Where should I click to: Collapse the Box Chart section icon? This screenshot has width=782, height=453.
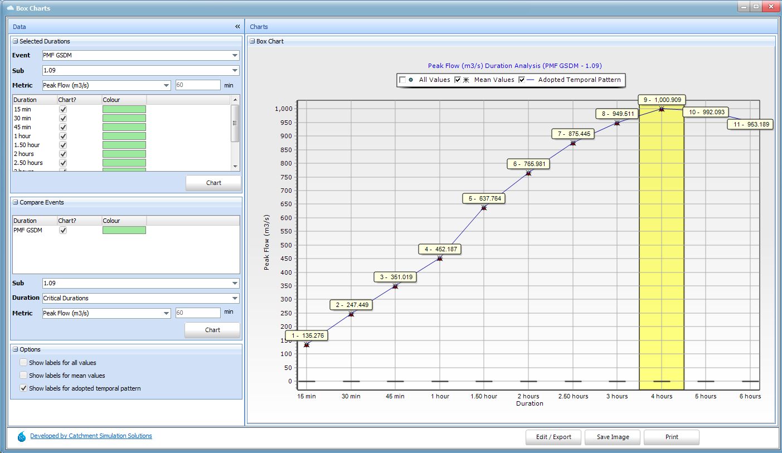coord(252,41)
